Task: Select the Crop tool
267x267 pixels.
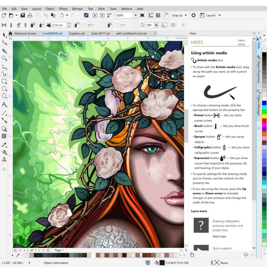Action: point(4,51)
